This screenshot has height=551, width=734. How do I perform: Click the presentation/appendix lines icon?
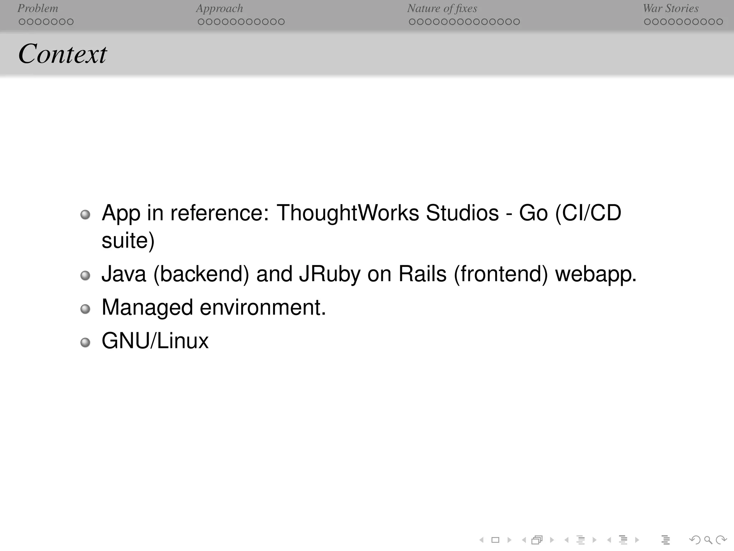click(666, 540)
